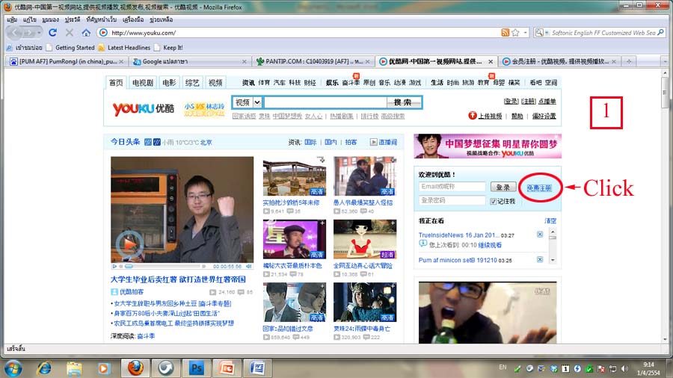Stop loading with the X toolbar icon
The height and width of the screenshot is (378, 673).
[x=70, y=33]
